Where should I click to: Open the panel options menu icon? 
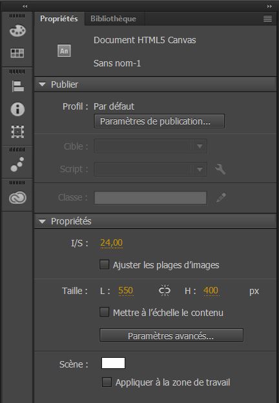tap(267, 19)
